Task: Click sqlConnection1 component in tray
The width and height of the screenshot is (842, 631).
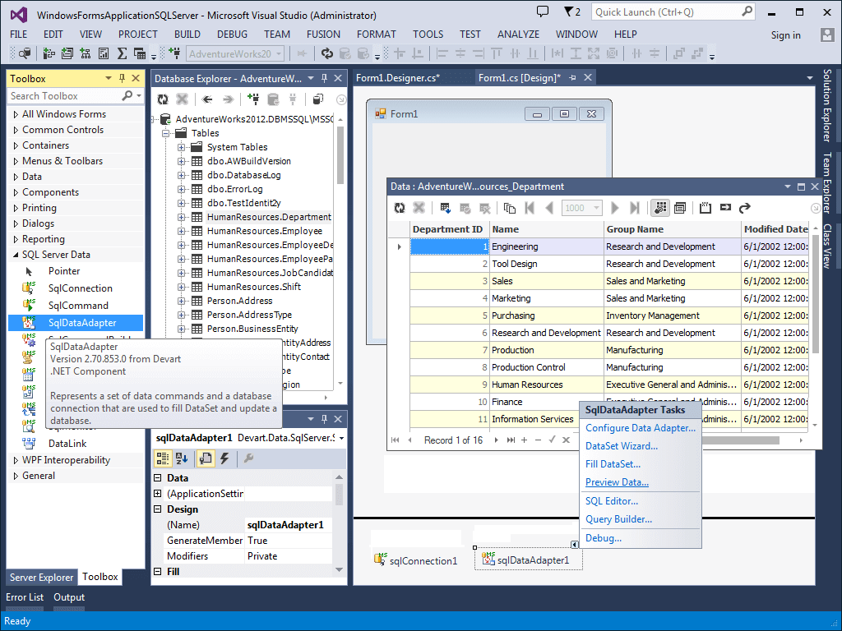Action: click(x=415, y=560)
